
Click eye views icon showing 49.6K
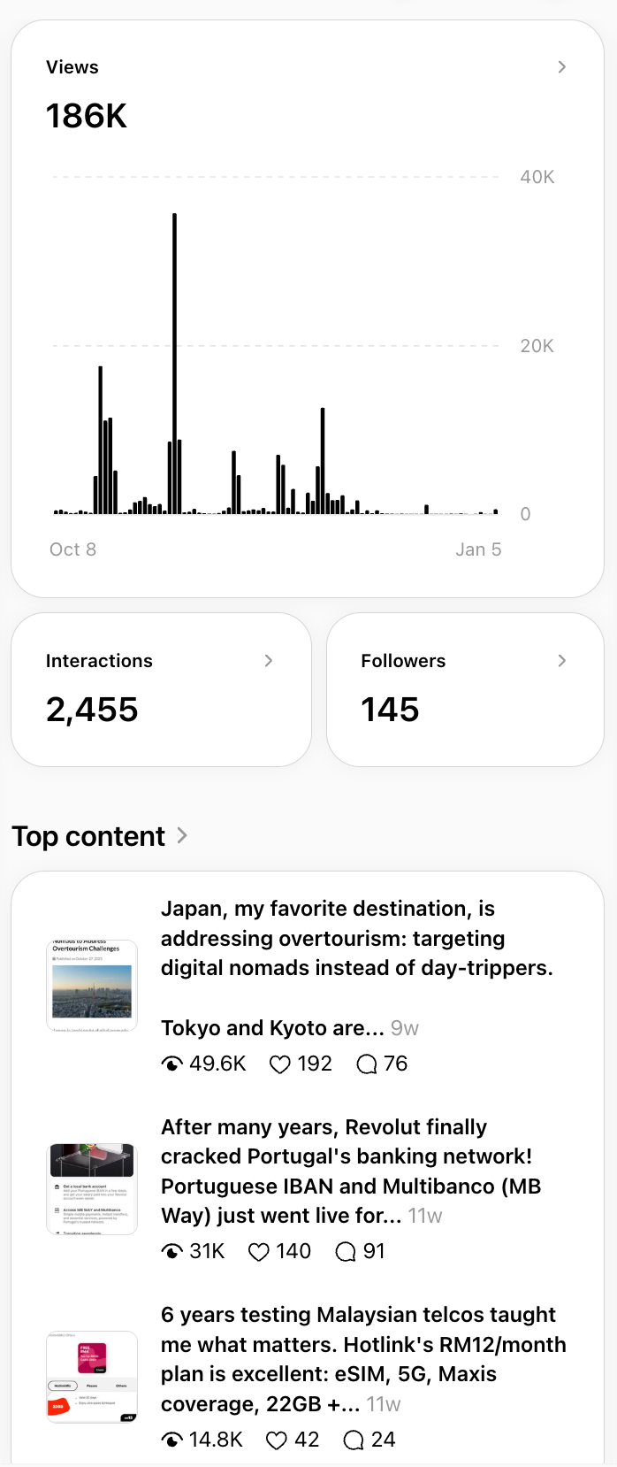pos(172,1064)
